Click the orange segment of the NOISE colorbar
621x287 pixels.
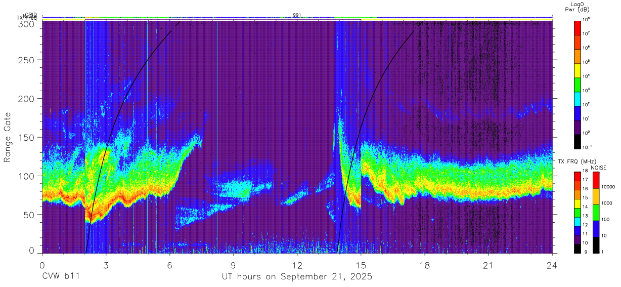(595, 196)
